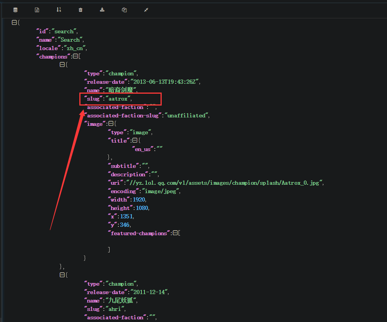Click the sort order icon in toolbar
This screenshot has width=387, height=322.
click(59, 10)
